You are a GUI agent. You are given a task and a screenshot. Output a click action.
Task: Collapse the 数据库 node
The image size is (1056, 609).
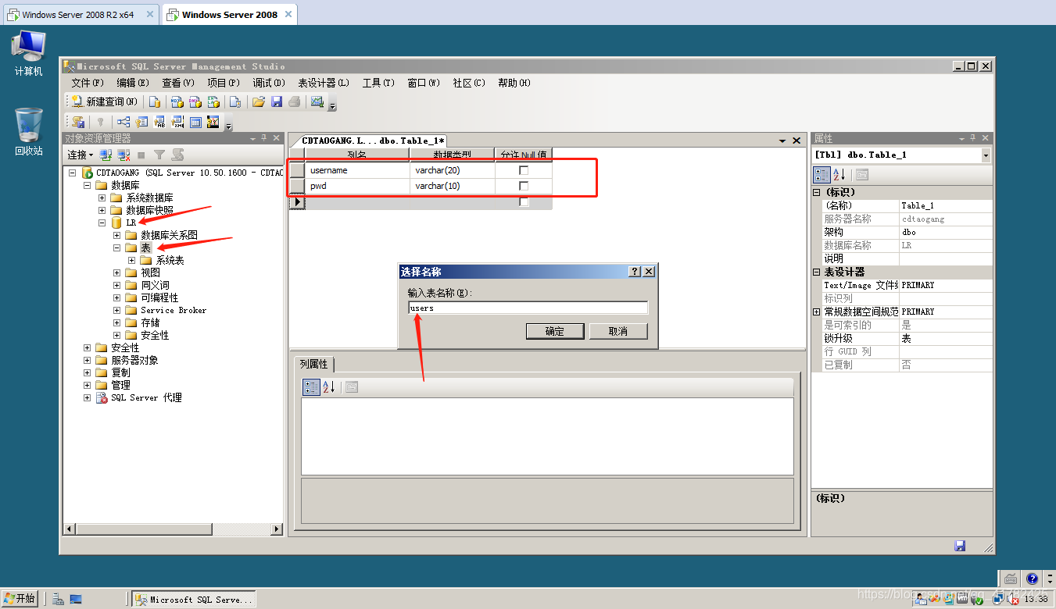(88, 185)
